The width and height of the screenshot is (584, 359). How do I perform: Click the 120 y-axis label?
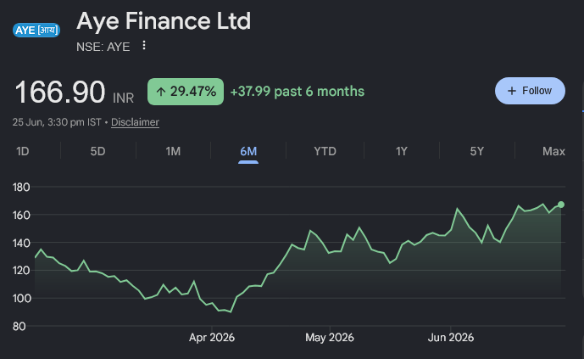pos(21,271)
